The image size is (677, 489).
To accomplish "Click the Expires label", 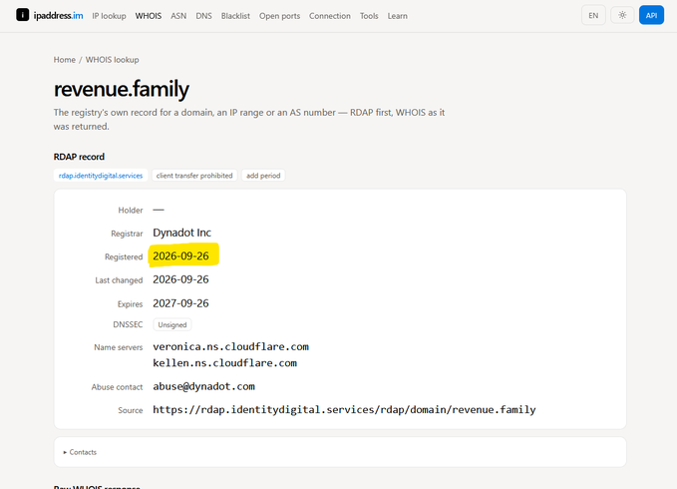I will pos(130,304).
